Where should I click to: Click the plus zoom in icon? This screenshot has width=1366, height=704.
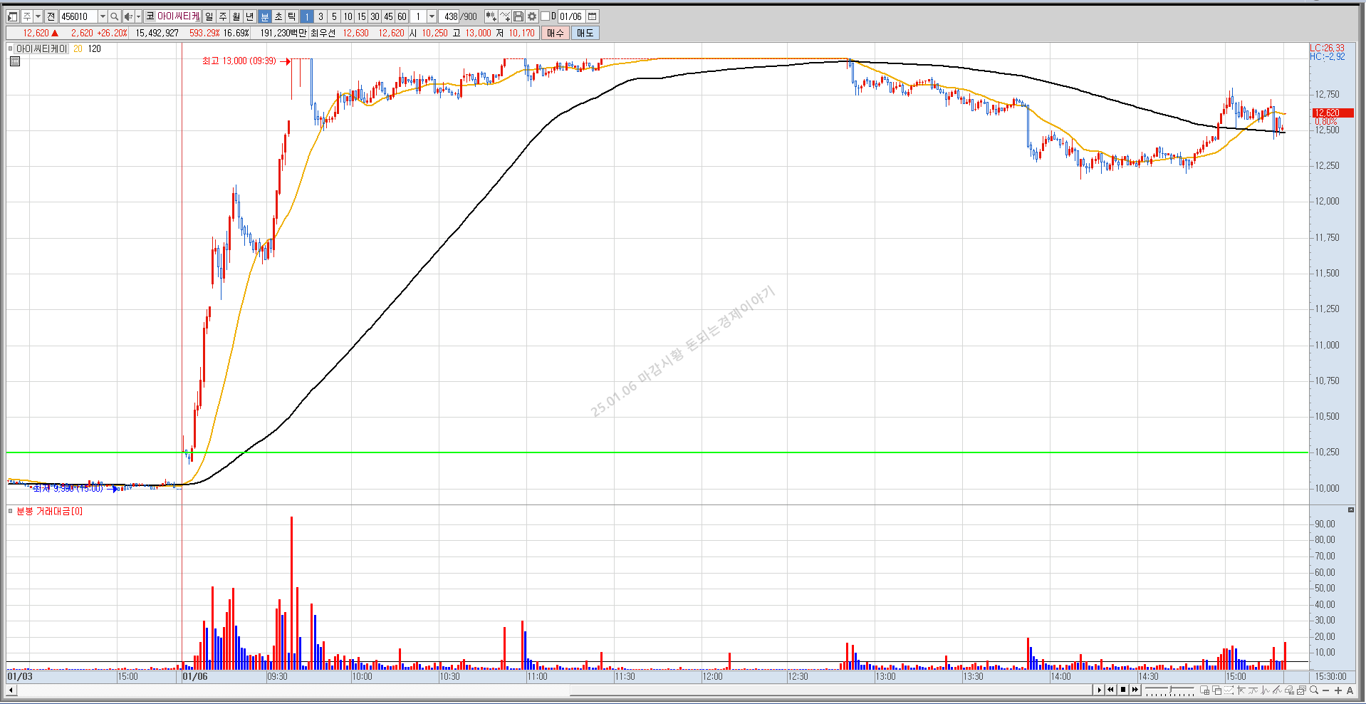[x=1338, y=690]
